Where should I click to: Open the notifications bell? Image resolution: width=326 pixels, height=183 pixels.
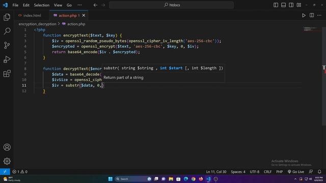coord(319,172)
